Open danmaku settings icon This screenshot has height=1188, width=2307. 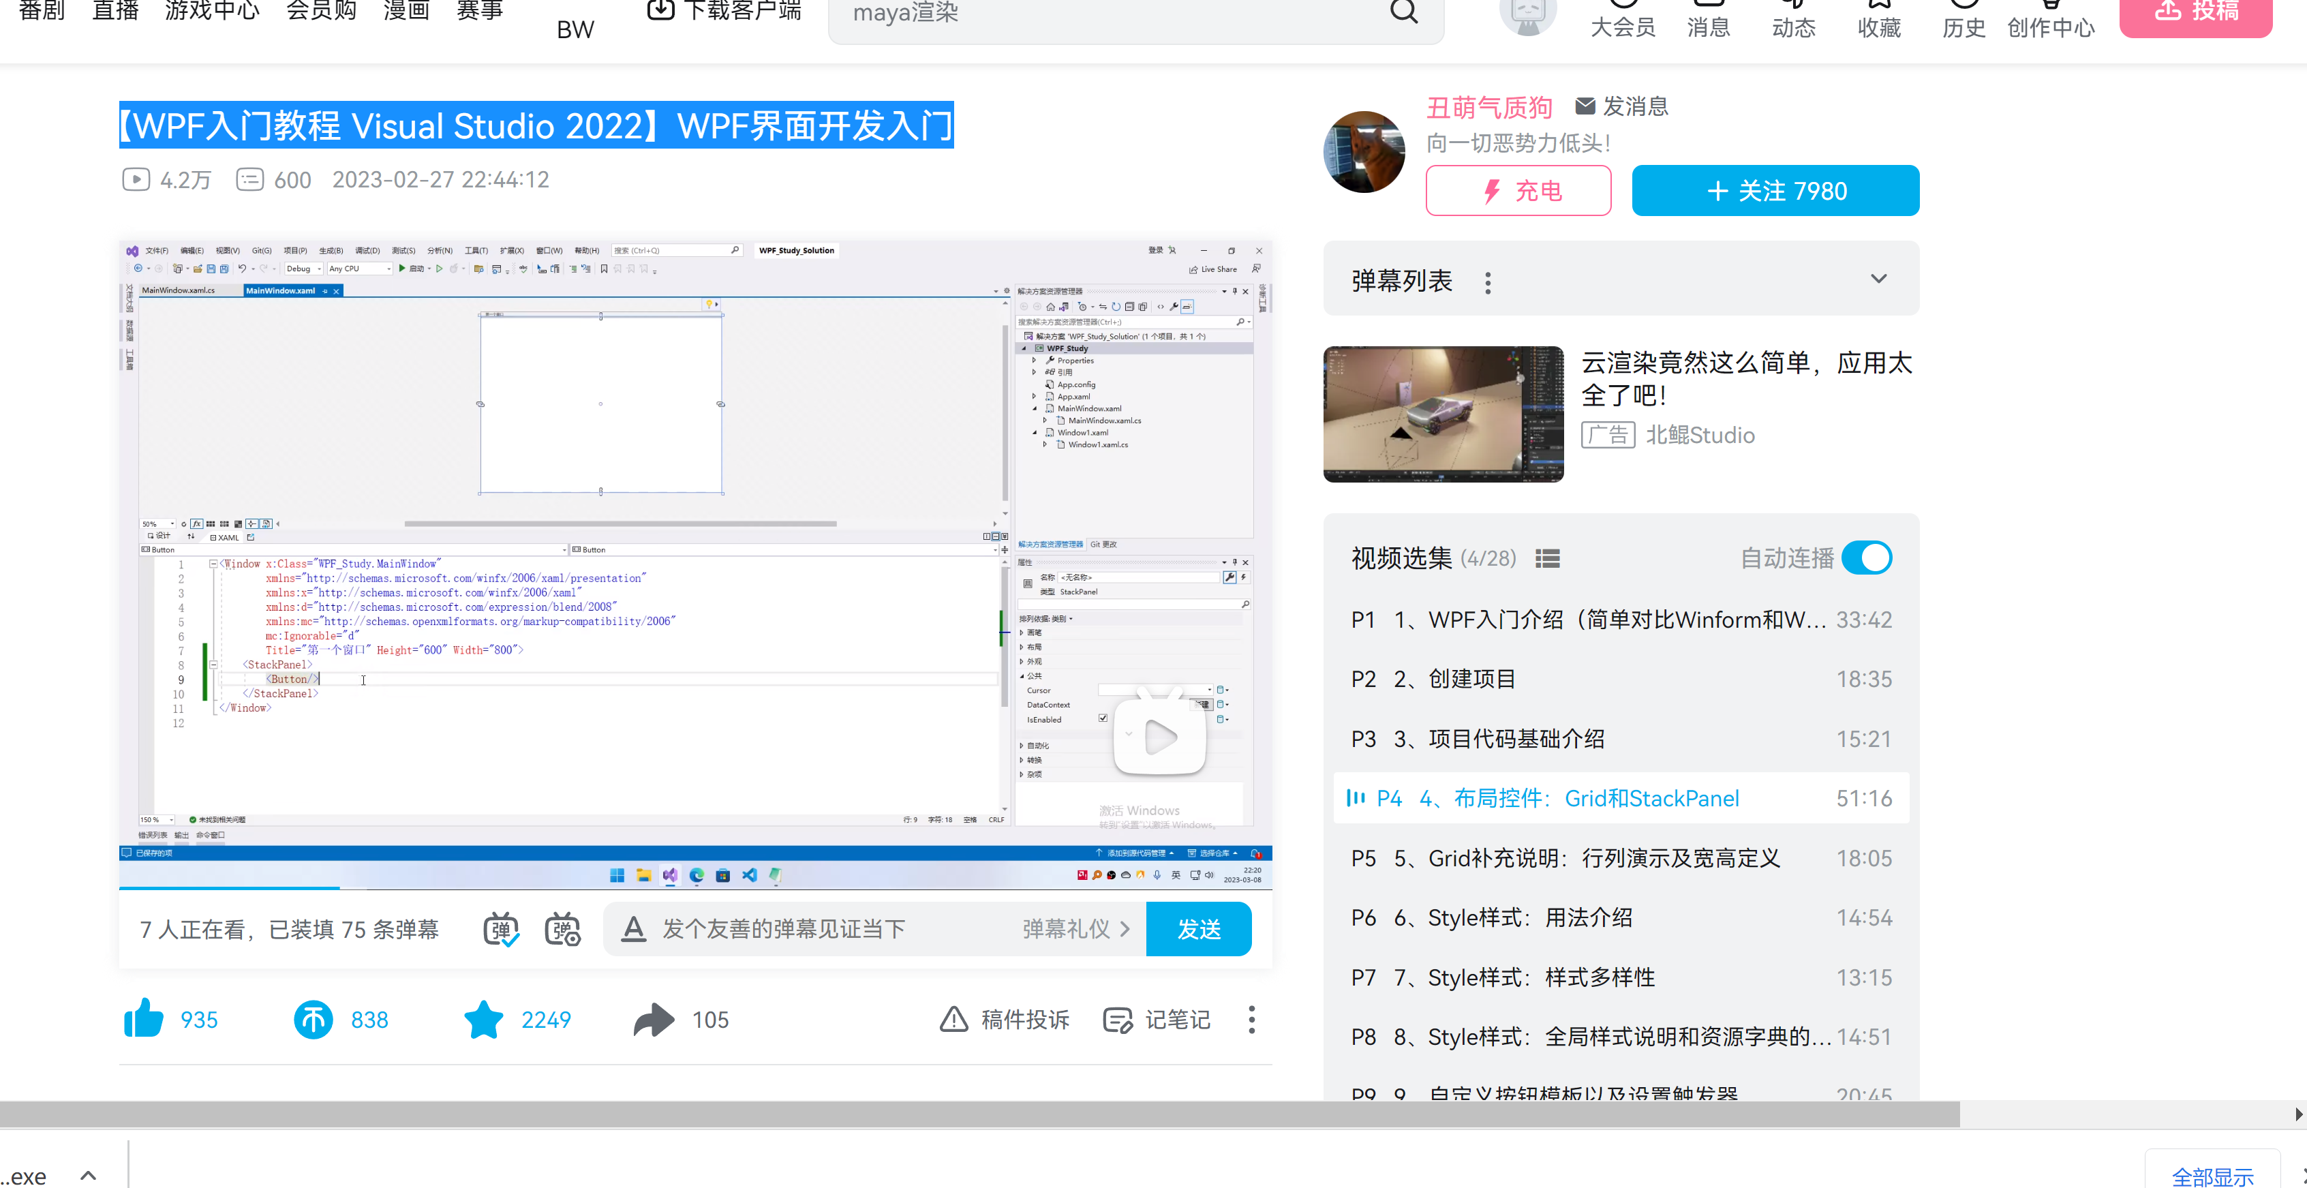click(x=562, y=929)
